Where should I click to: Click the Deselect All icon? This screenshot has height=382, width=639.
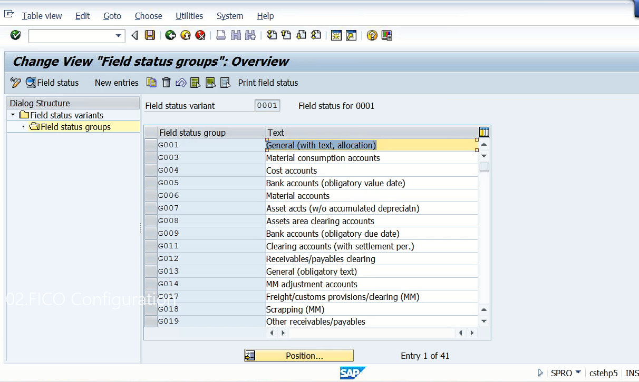tap(225, 83)
